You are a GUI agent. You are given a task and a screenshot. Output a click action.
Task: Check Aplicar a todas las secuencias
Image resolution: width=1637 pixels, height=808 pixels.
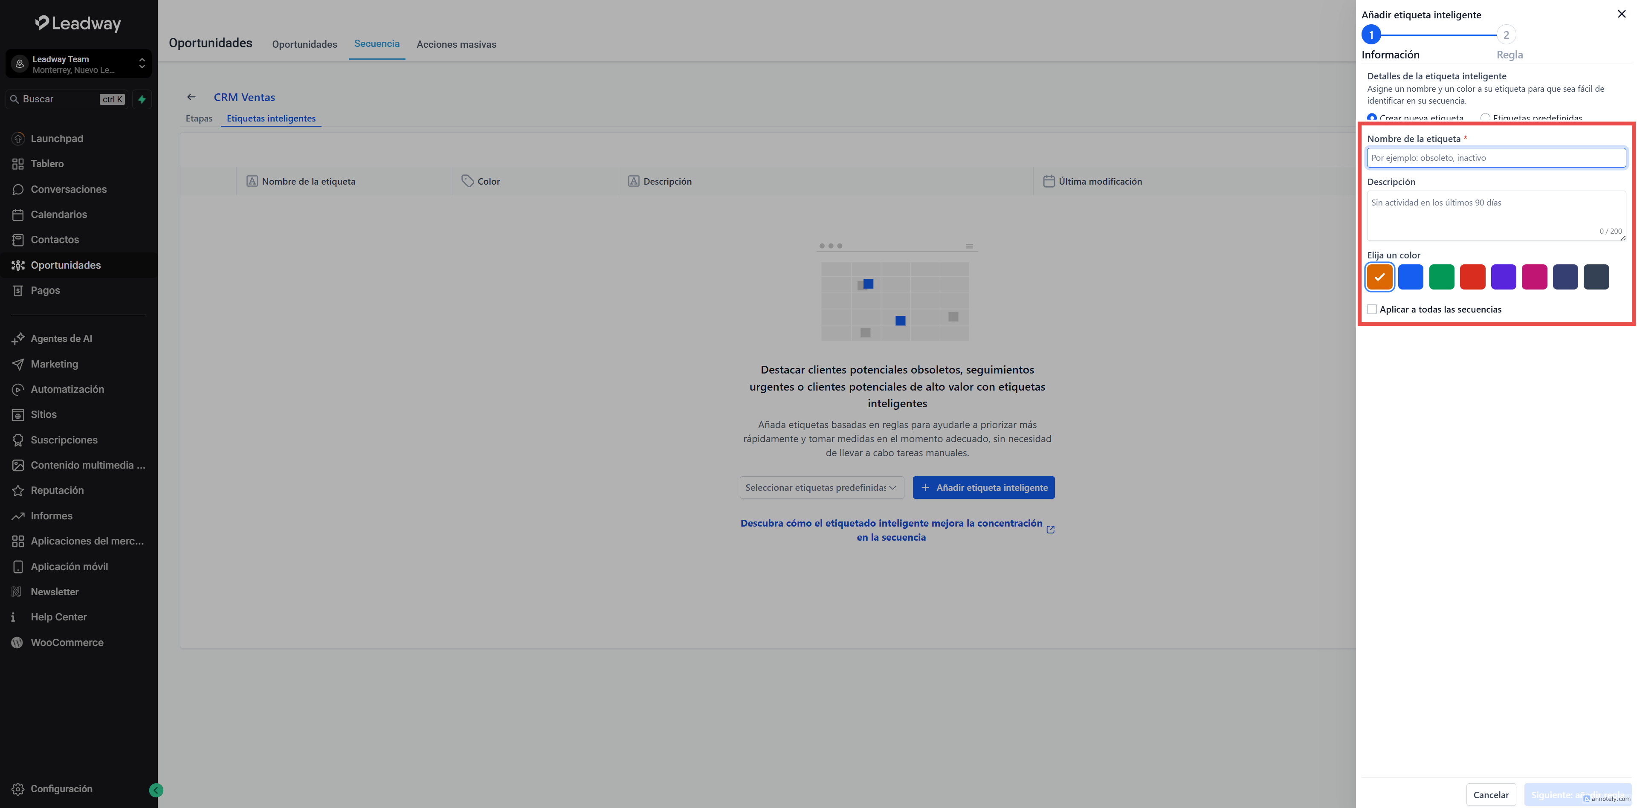[x=1372, y=310]
